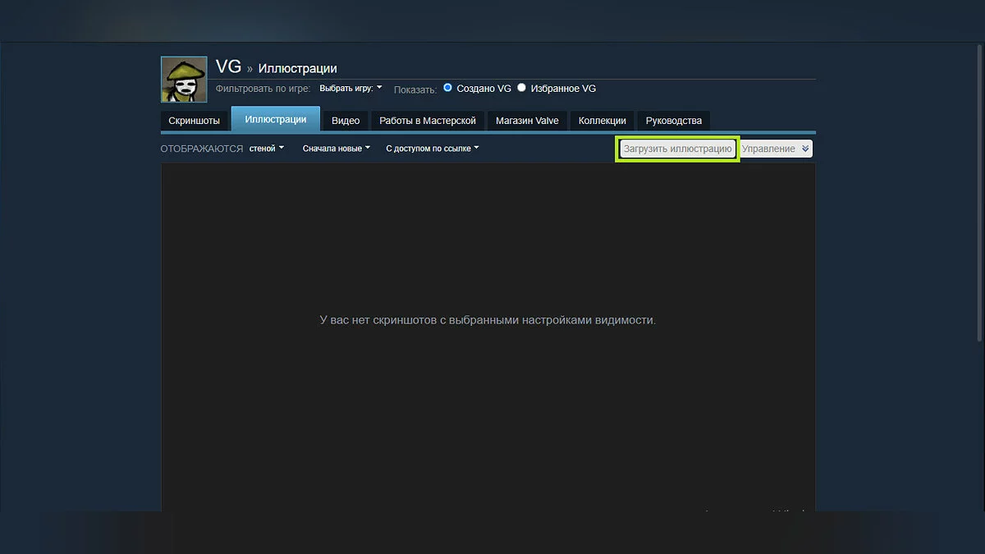Click the Загрузить иллюстрацию button
This screenshot has height=554, width=985.
[677, 149]
